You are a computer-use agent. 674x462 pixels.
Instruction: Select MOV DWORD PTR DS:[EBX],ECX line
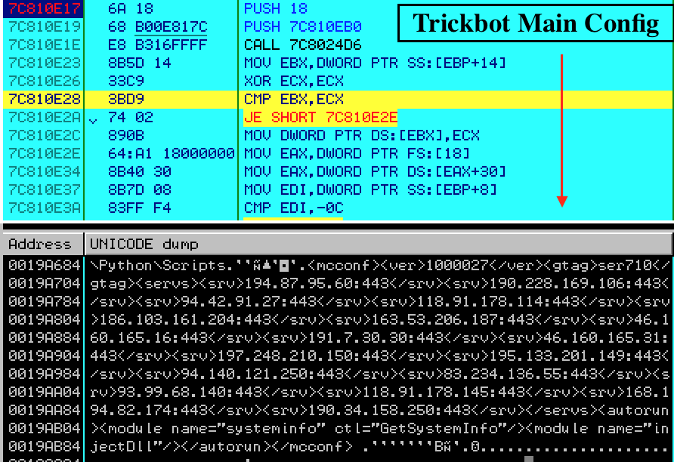pyautogui.click(x=361, y=135)
